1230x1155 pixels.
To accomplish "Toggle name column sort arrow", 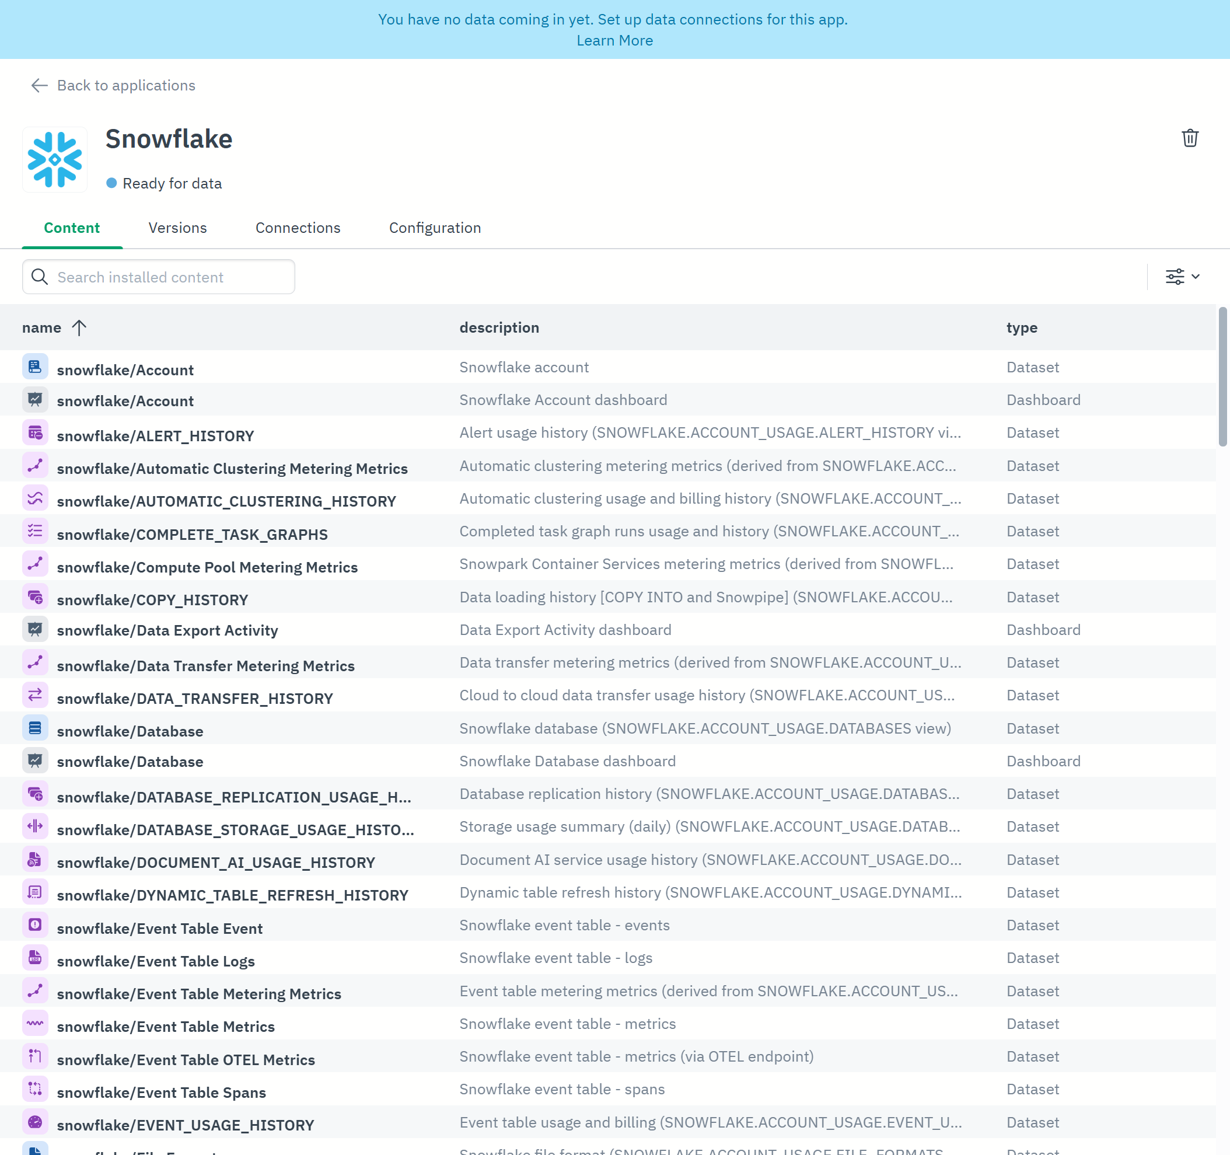I will coord(79,327).
